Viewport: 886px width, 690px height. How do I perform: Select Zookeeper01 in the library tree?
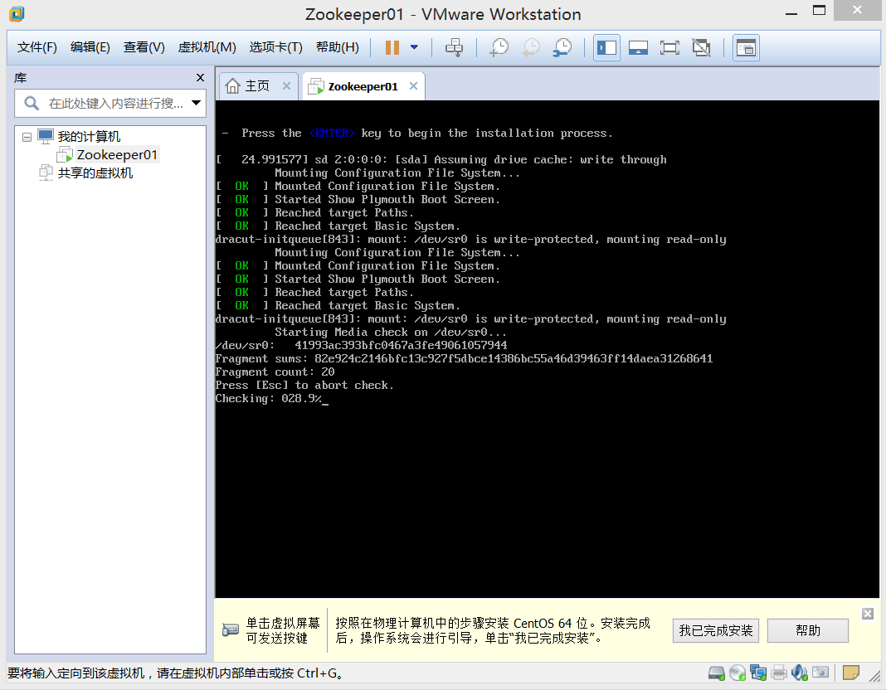click(x=117, y=155)
